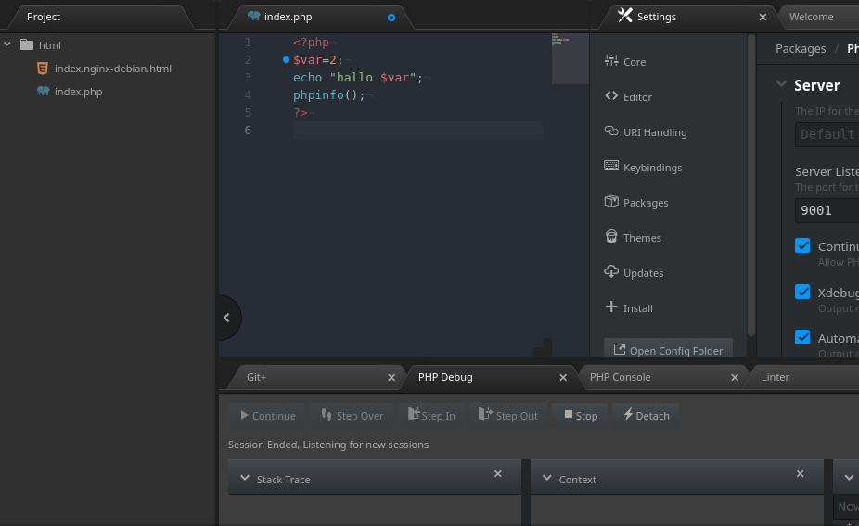Collapse the Stack Trace panel
This screenshot has height=526, width=859.
tap(245, 479)
